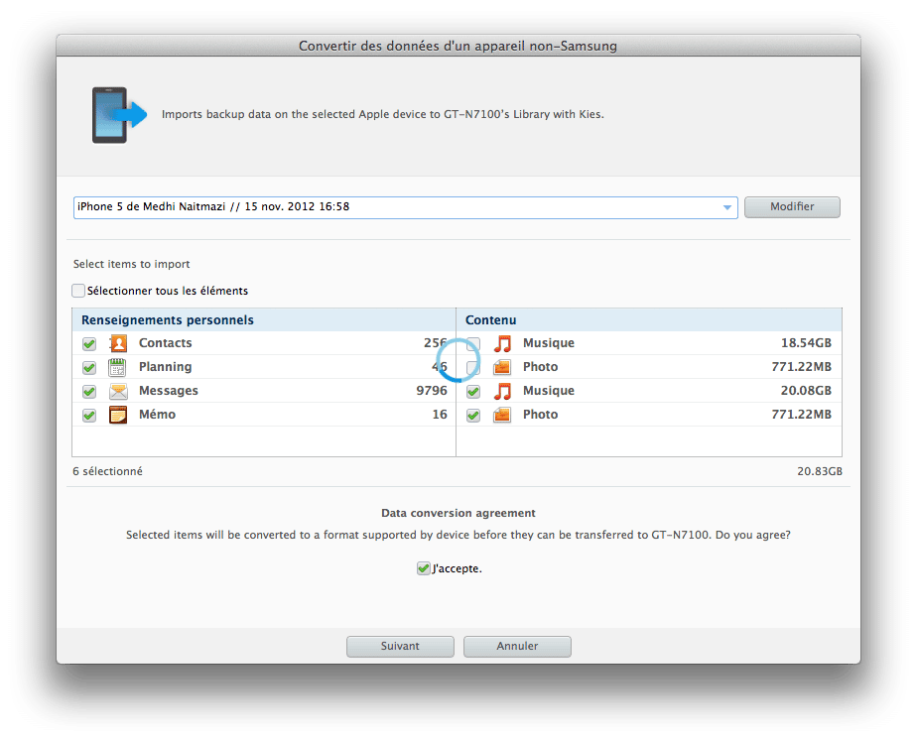
Task: Click the Musique note icon for 18.54GB
Action: point(502,343)
